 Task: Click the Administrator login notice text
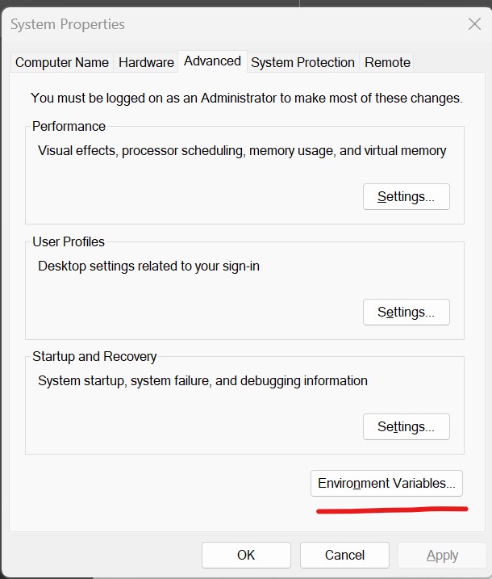tap(246, 98)
